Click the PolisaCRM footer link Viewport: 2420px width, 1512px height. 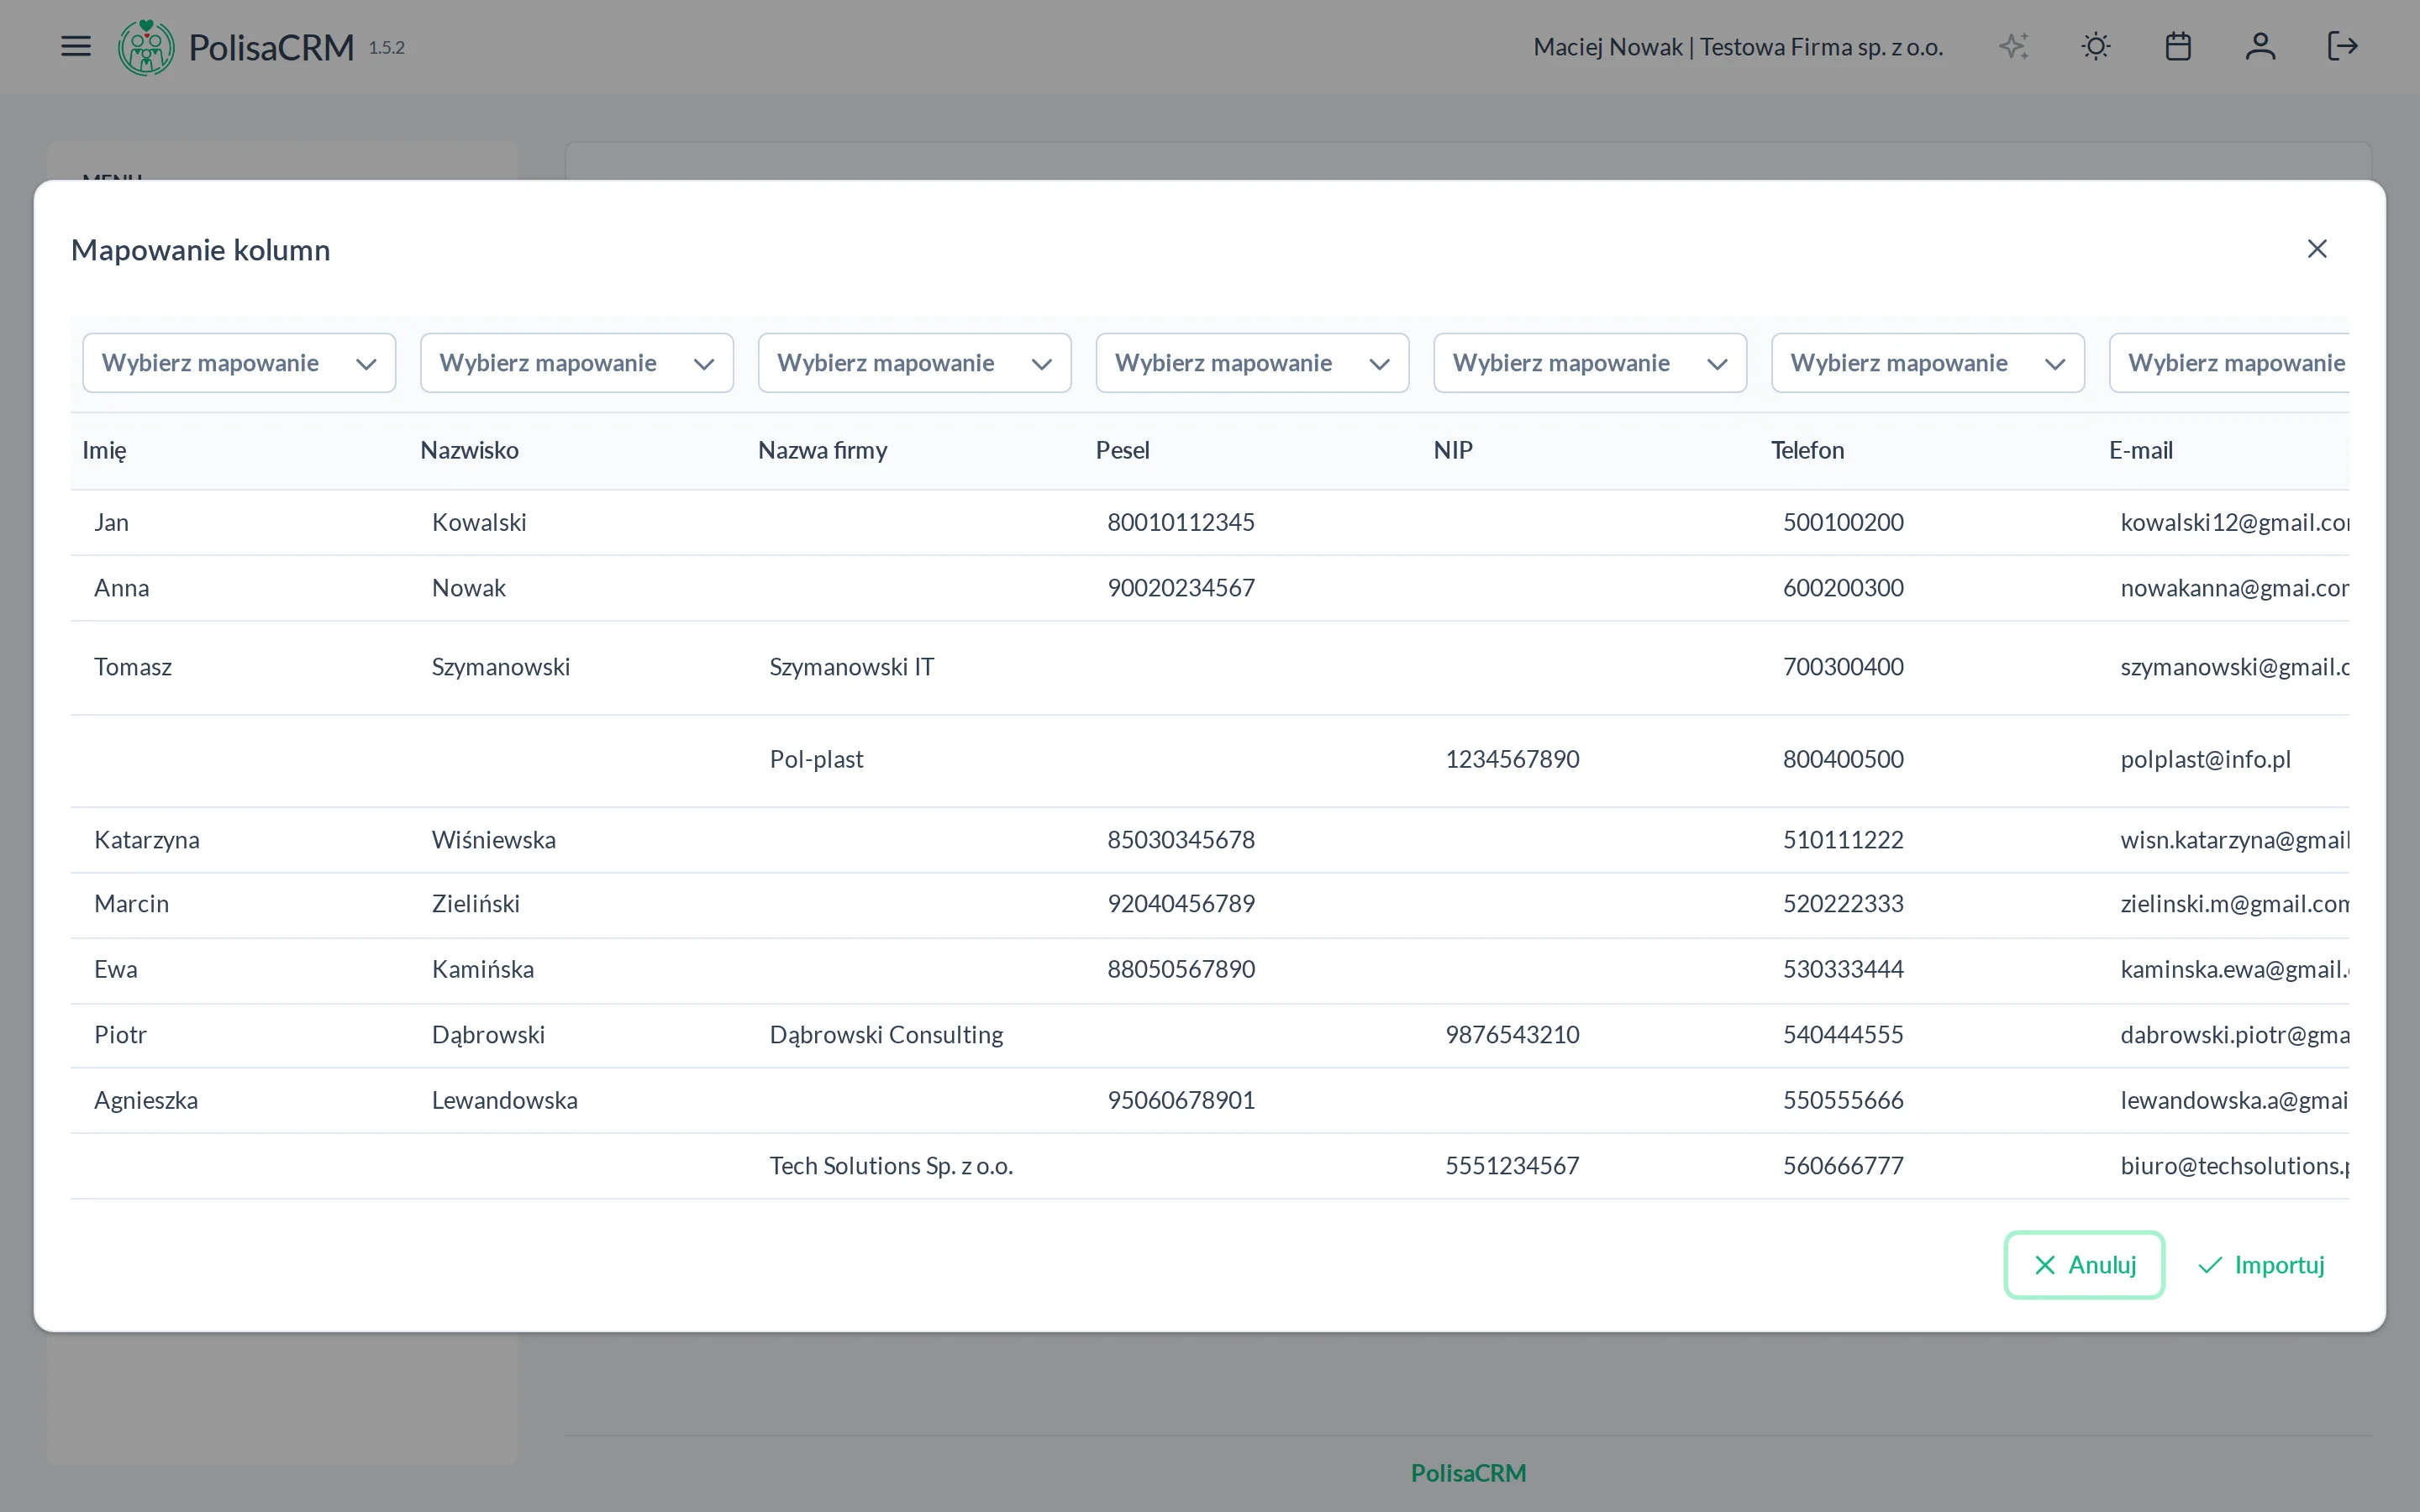point(1468,1473)
